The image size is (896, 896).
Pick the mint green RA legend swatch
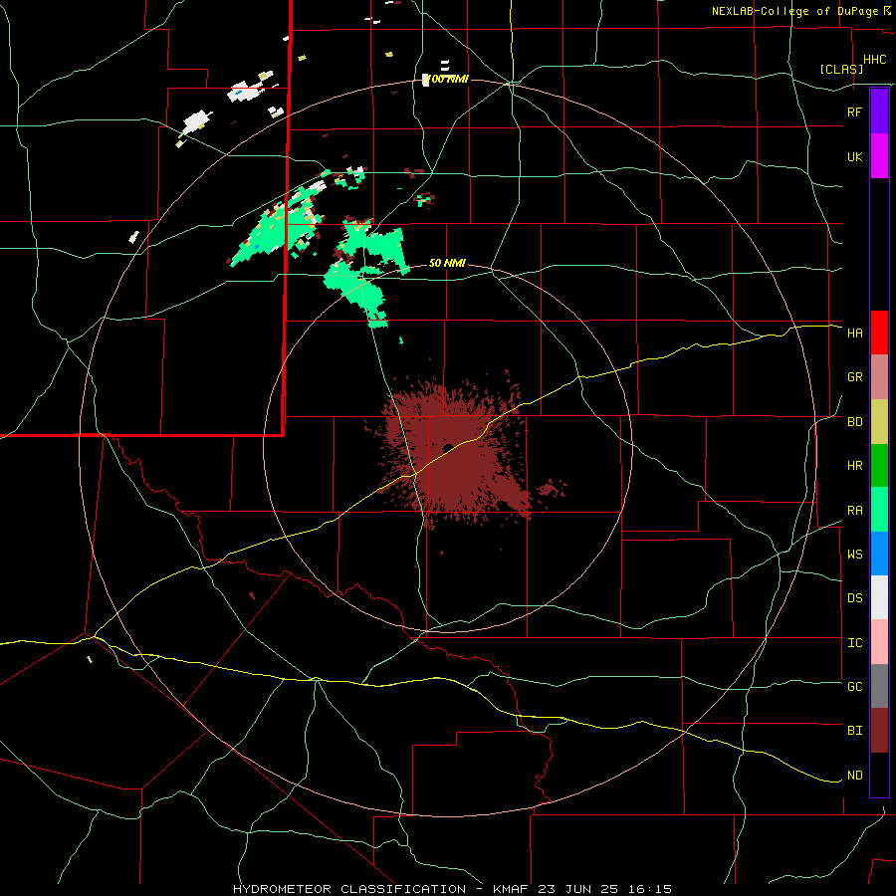879,510
